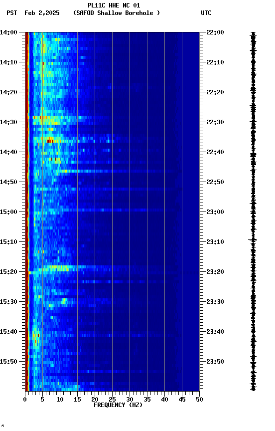Click the 14:50 PST time label

(8, 182)
